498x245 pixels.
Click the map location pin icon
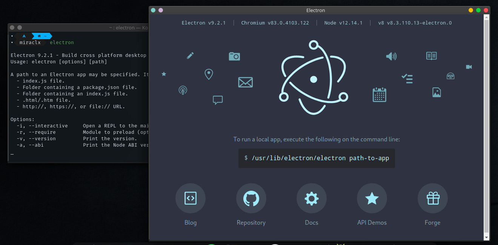click(x=209, y=74)
